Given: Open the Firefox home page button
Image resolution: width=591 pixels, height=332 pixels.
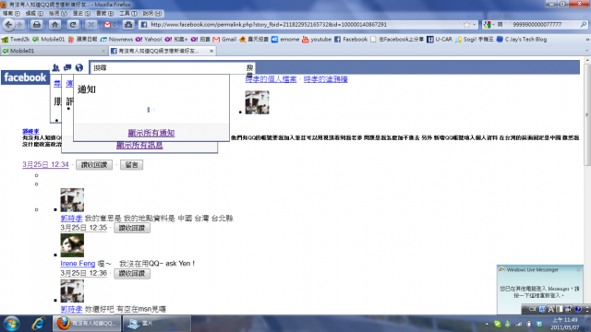Looking at the screenshot, I should 54,25.
